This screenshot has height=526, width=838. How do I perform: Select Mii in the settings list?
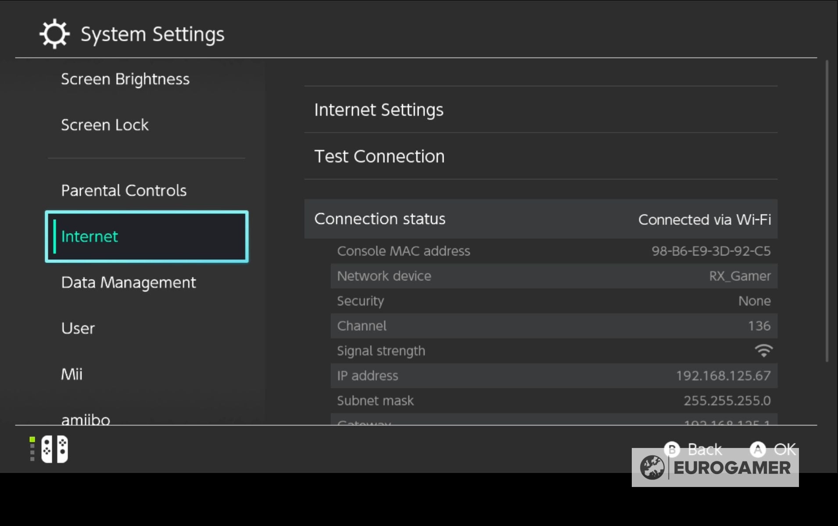[x=72, y=374]
